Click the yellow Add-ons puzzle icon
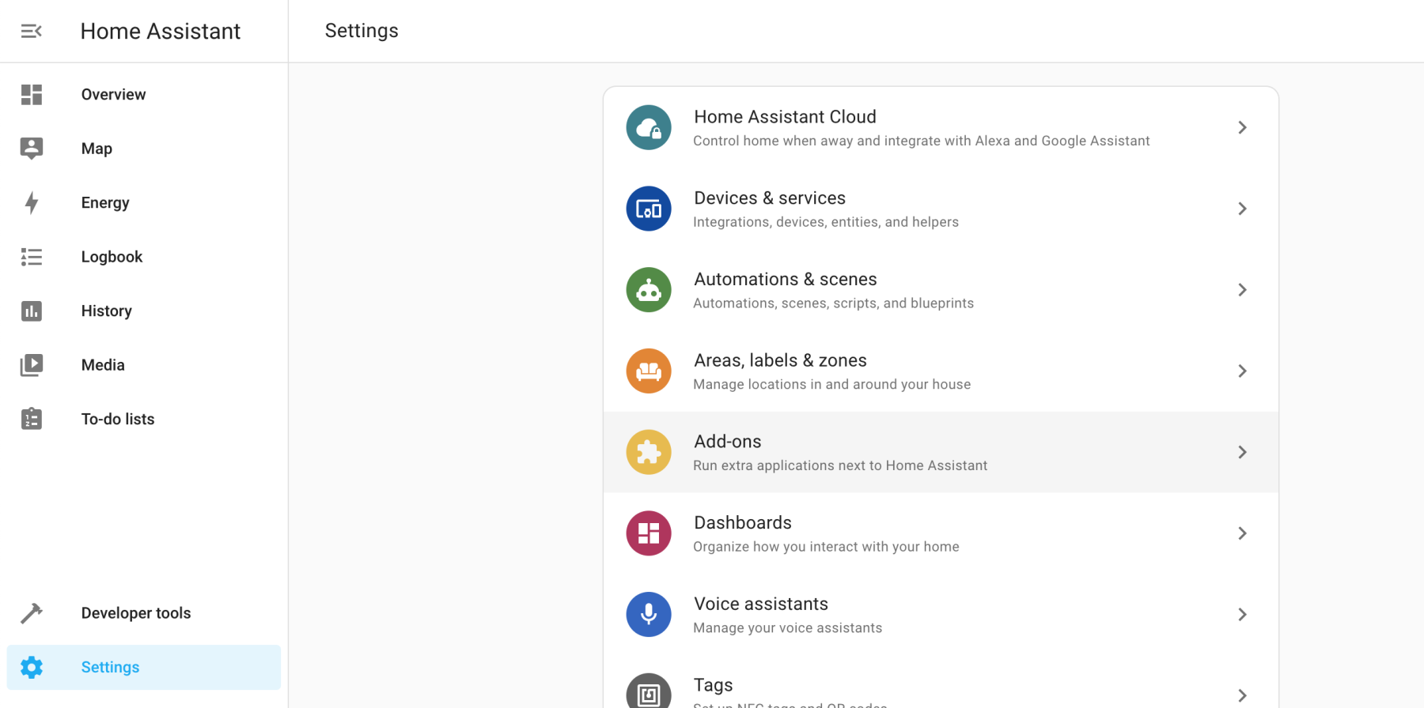Image resolution: width=1424 pixels, height=708 pixels. coord(649,452)
